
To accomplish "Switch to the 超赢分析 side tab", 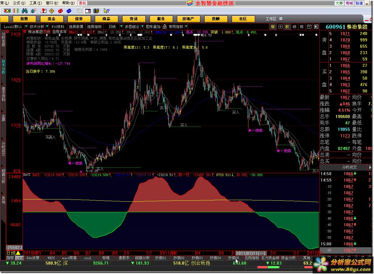I will (x=3, y=176).
